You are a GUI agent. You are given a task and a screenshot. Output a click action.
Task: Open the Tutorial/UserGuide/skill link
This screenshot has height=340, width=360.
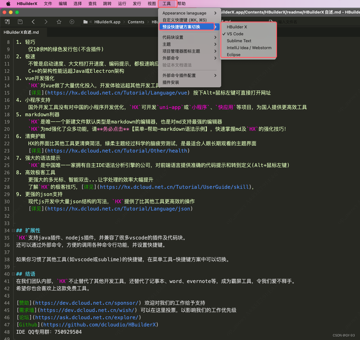174,187
